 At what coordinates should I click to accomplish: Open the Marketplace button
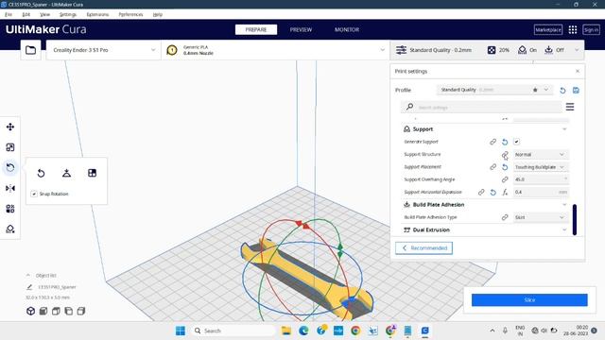[x=548, y=29]
